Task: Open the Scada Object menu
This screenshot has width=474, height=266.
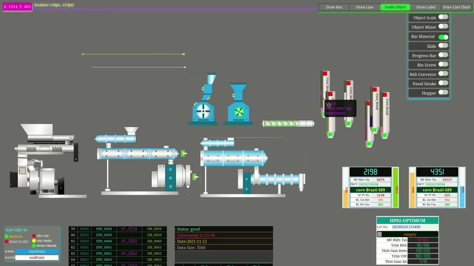Action: point(395,7)
